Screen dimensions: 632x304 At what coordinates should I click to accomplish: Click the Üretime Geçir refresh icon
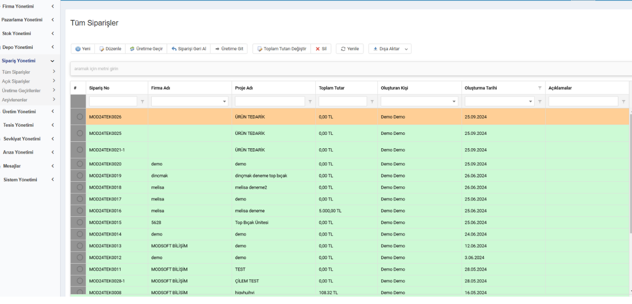[132, 49]
